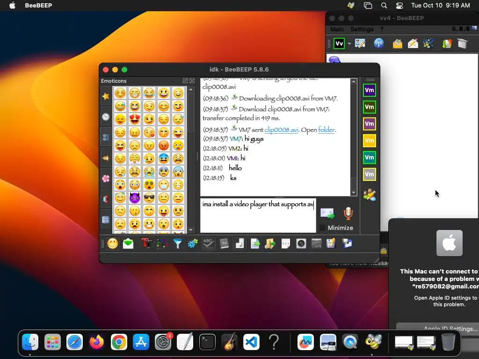Image resolution: width=479 pixels, height=359 pixels.
Task: Click the microphone voice message icon
Action: pyautogui.click(x=348, y=213)
